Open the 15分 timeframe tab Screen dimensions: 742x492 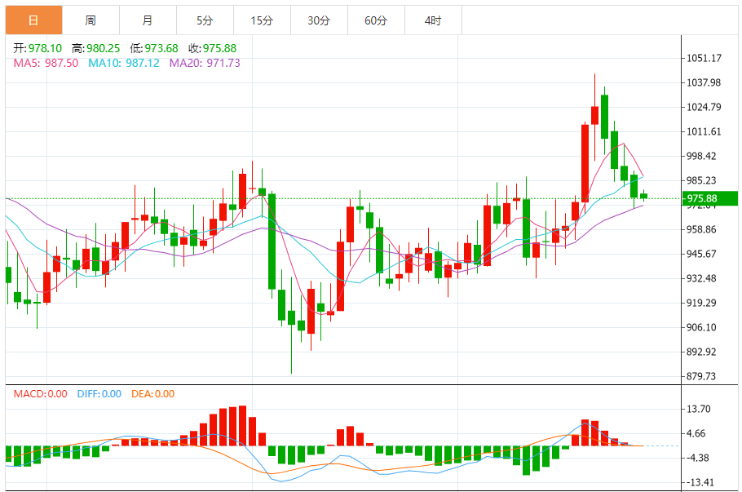tap(263, 20)
